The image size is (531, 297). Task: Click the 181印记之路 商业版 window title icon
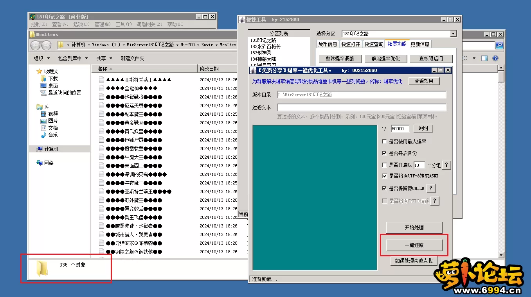[x=33, y=17]
